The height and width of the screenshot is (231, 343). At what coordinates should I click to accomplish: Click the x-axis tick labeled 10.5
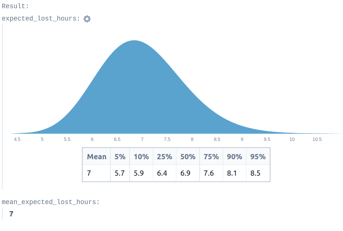point(317,139)
